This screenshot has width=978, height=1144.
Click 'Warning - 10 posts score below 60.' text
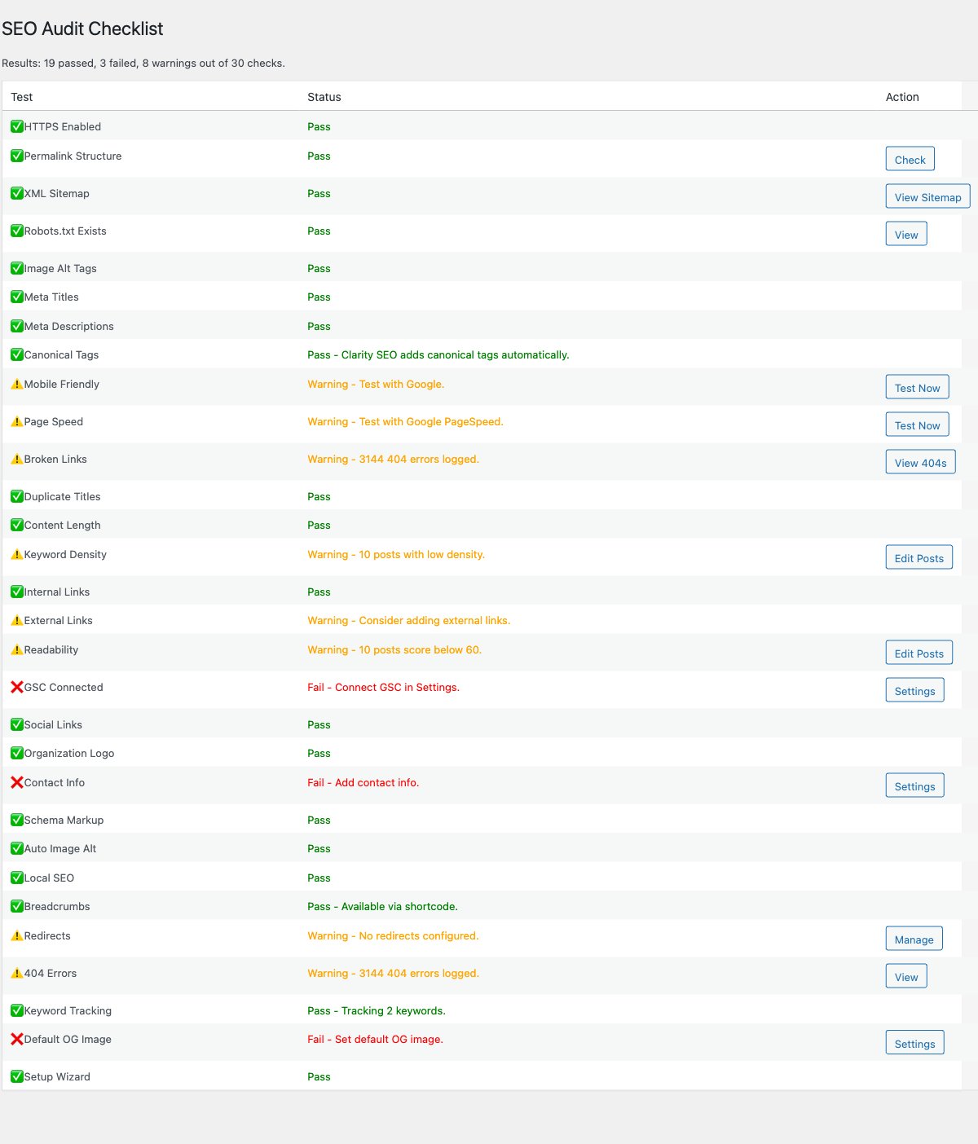[394, 649]
